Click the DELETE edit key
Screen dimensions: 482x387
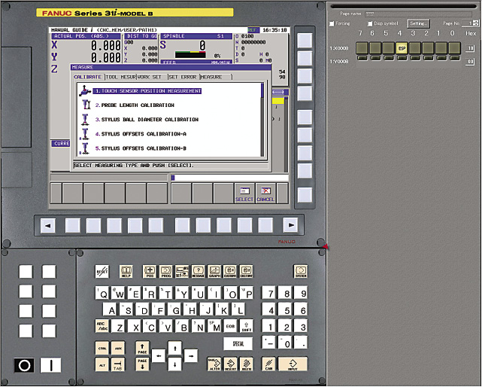click(247, 364)
